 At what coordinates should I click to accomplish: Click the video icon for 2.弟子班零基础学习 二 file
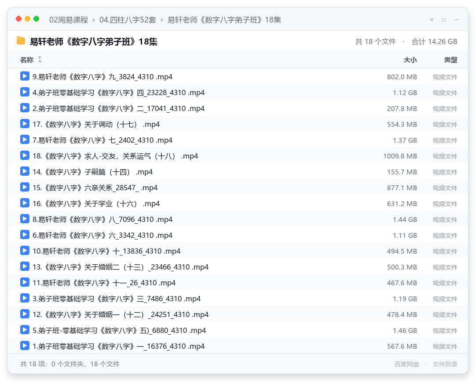pyautogui.click(x=25, y=108)
